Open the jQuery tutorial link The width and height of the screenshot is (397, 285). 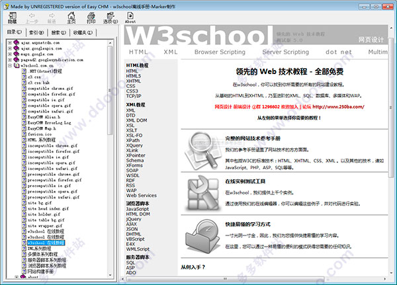134,219
